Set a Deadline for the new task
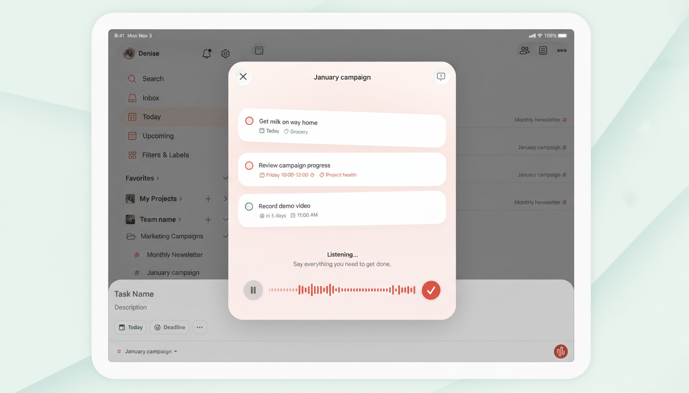Screen dimensions: 689x393 (x=170, y=327)
